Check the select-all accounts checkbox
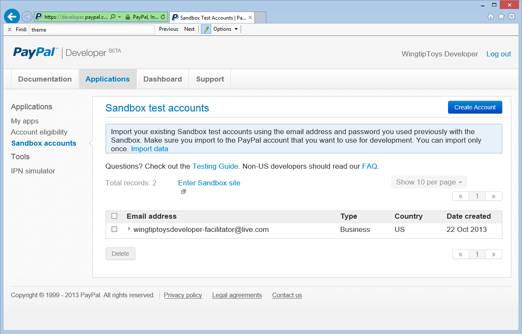The height and width of the screenshot is (334, 522). point(114,216)
